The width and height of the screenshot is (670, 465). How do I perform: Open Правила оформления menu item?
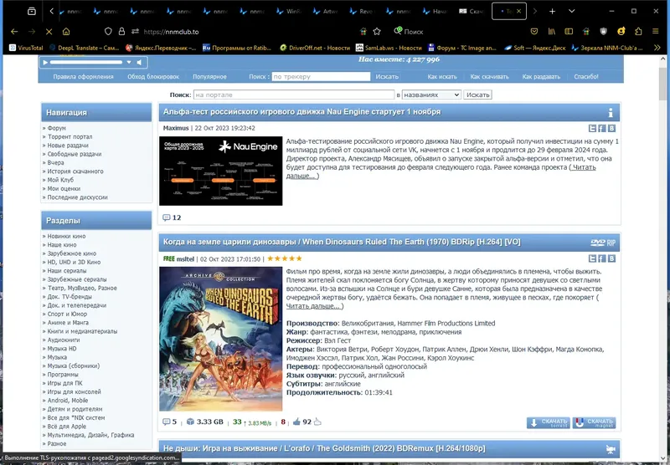tap(83, 77)
